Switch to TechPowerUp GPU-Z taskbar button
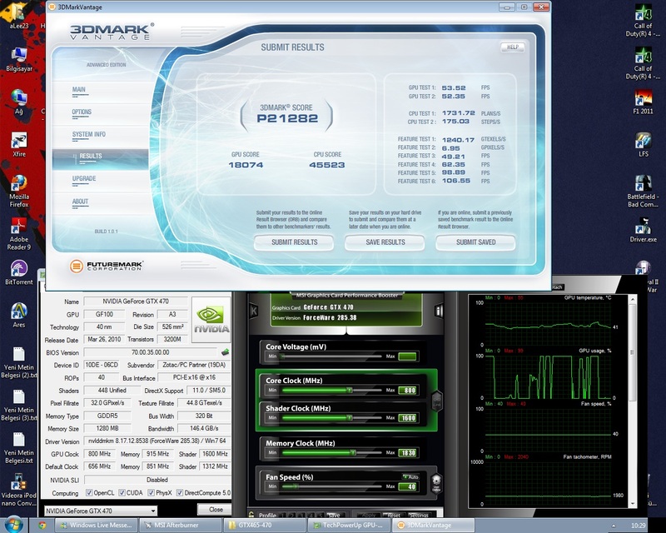This screenshot has width=666, height=533. coord(347,526)
